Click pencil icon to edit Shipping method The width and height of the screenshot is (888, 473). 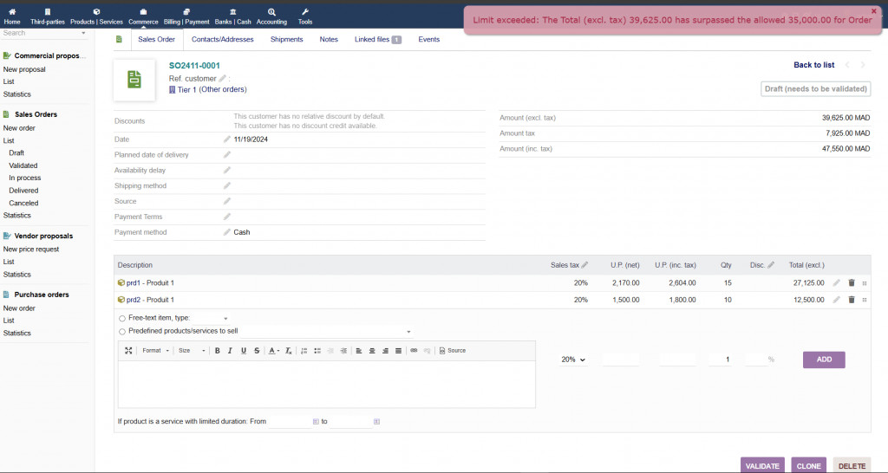tap(227, 185)
